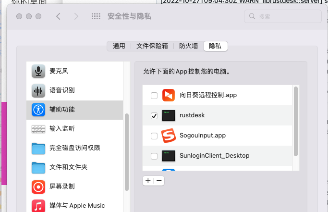This screenshot has height=212, width=328.
Task: Focus the 搜索 search field
Action: pyautogui.click(x=282, y=16)
